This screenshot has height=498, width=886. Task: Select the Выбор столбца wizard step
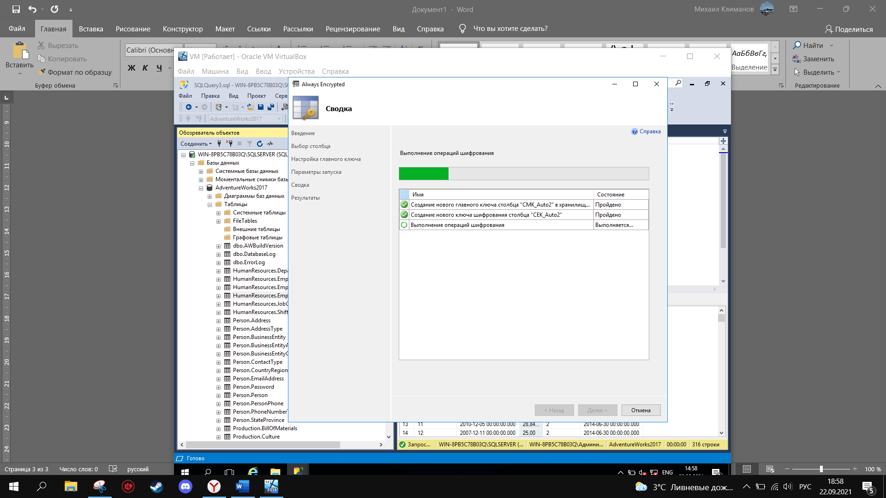coord(311,146)
